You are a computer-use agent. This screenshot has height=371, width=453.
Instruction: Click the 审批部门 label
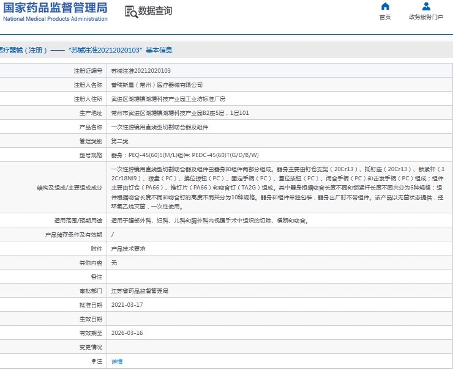[x=91, y=291]
